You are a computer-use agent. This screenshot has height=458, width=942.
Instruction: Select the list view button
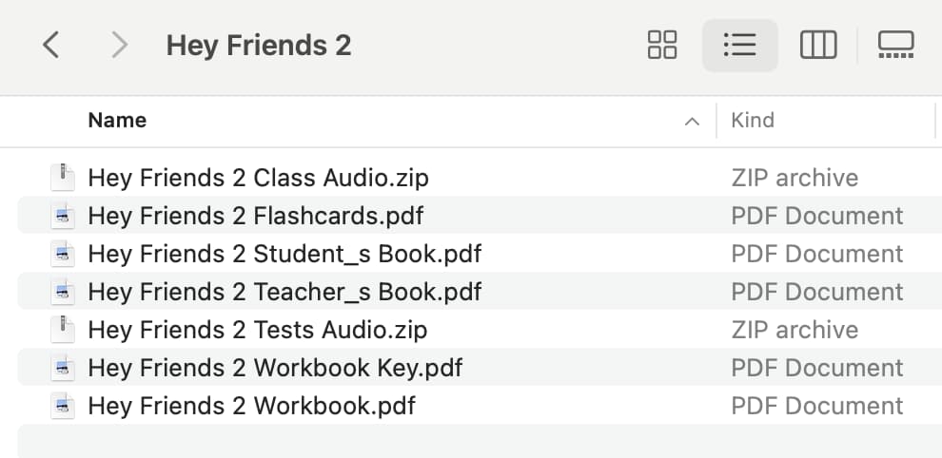coord(740,45)
